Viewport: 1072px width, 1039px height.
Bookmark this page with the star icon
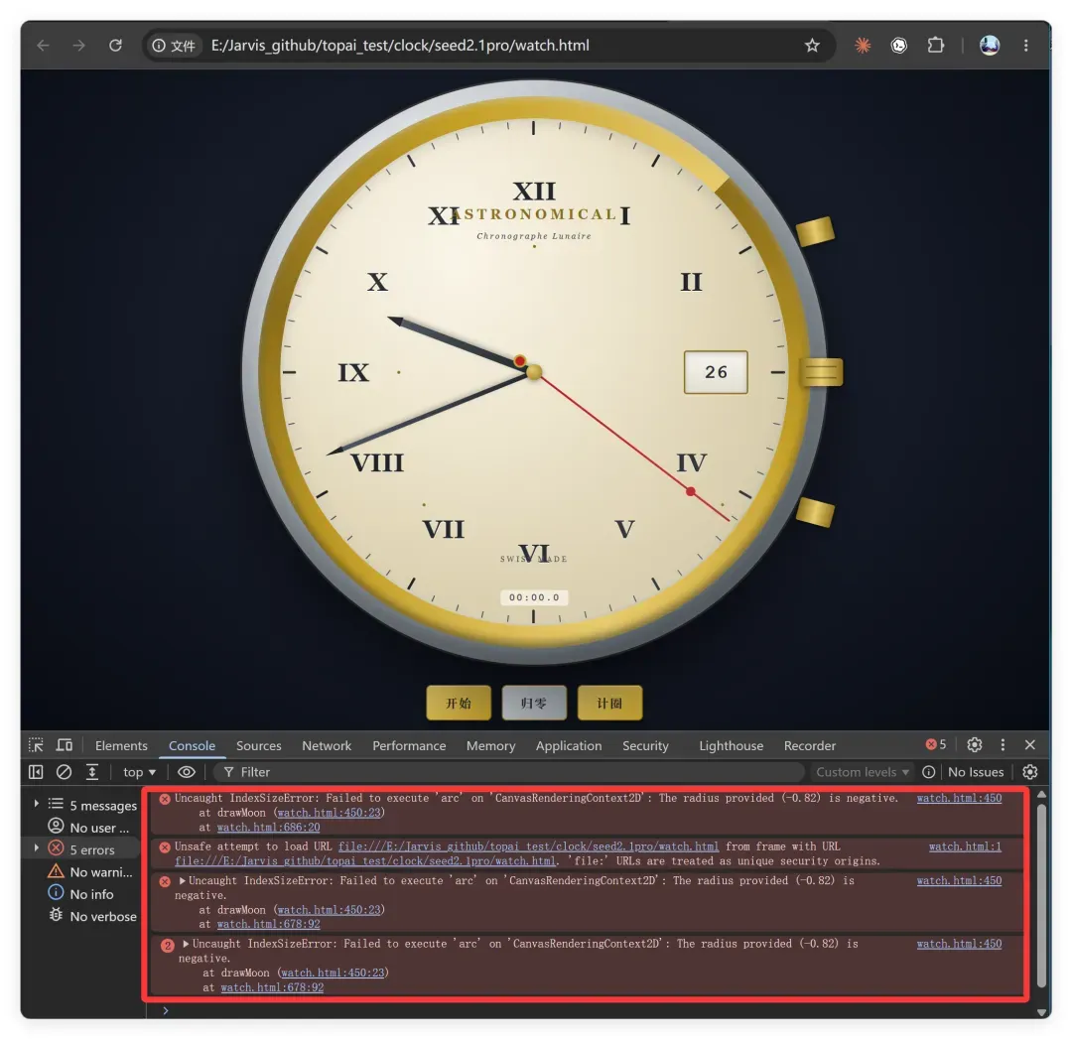click(x=812, y=45)
